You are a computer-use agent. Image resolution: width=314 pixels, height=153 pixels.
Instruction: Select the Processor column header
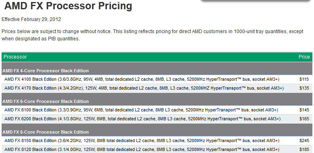[x=15, y=57]
